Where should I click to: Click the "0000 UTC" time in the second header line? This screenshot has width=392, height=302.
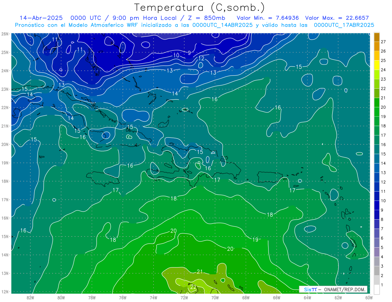point(86,18)
